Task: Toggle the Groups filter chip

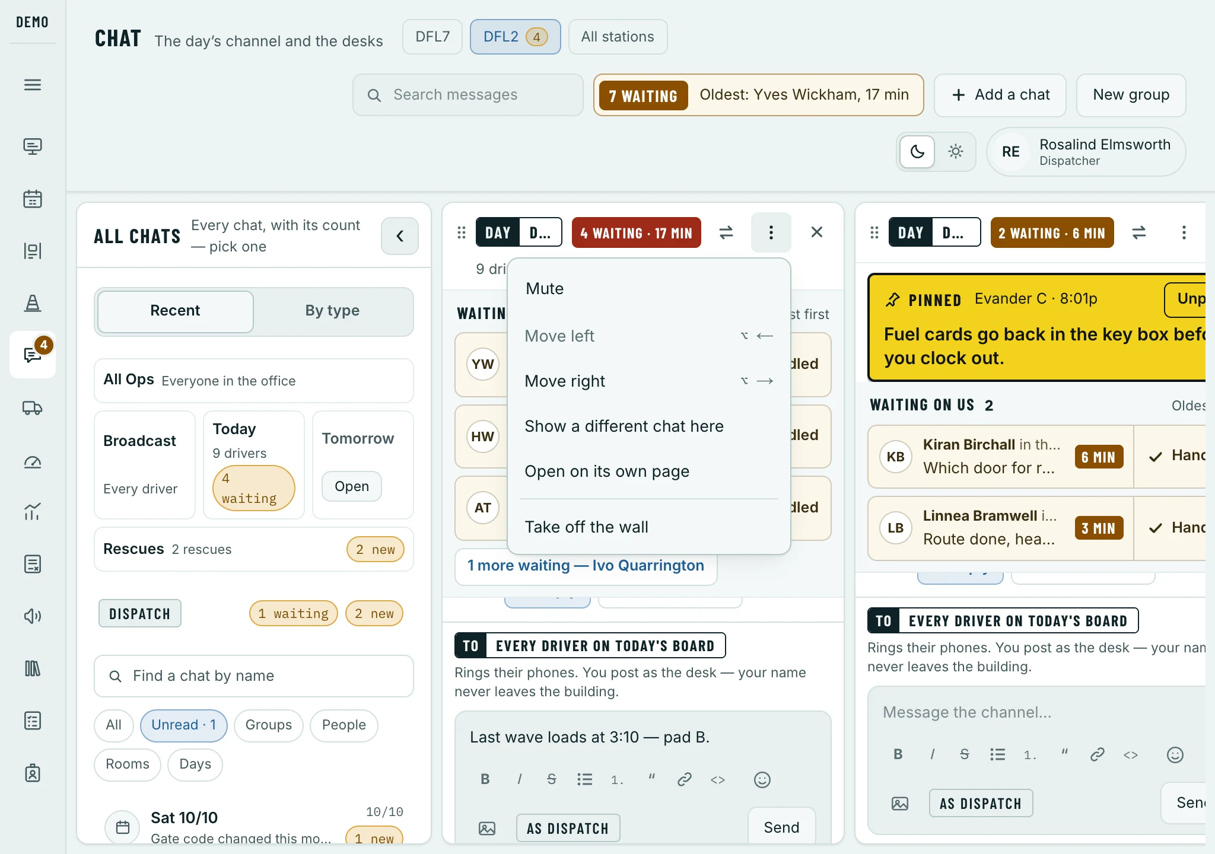Action: 269,725
